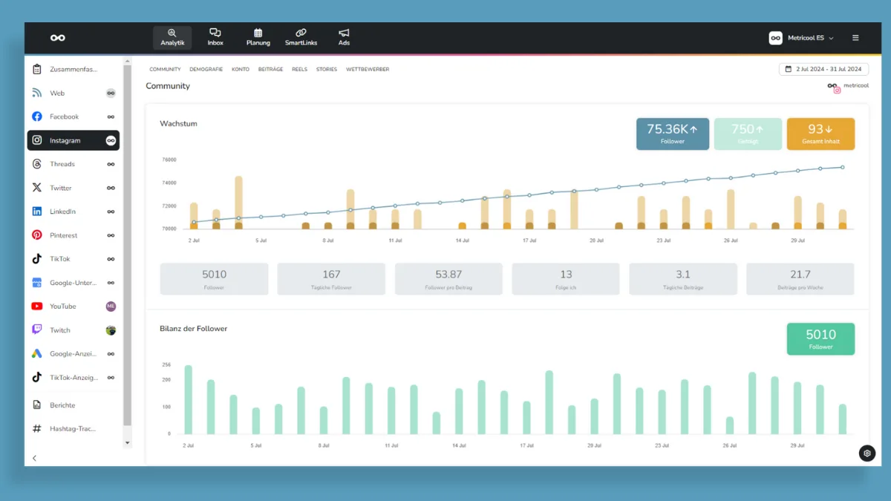Click the YouTube account avatar badge
The height and width of the screenshot is (501, 891).
click(111, 307)
